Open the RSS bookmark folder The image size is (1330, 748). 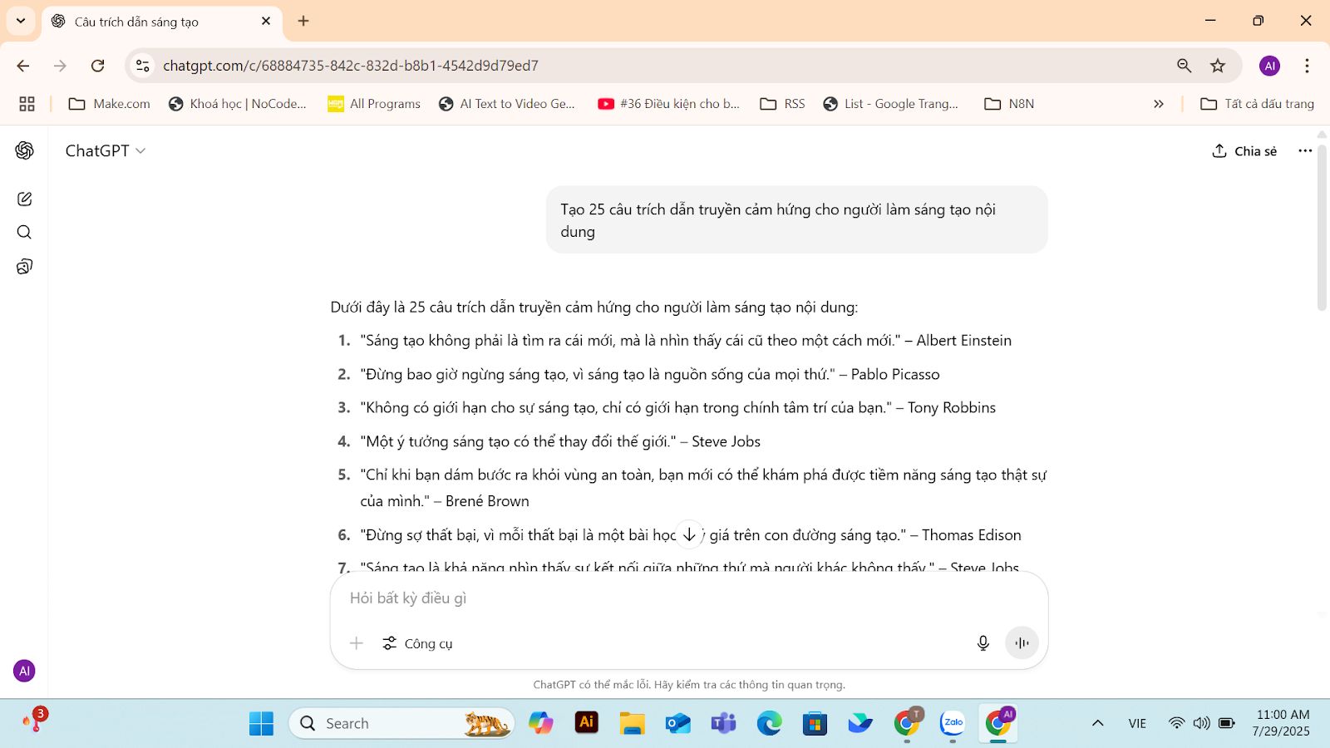pos(783,104)
